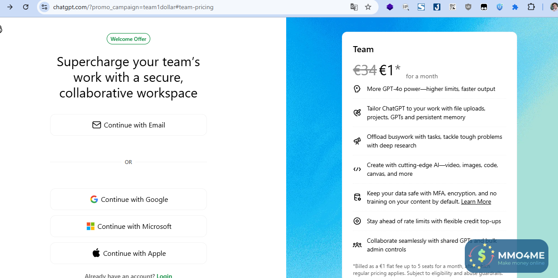
Task: Click the Tailor ChatGPT feature icon
Action: pyautogui.click(x=357, y=113)
